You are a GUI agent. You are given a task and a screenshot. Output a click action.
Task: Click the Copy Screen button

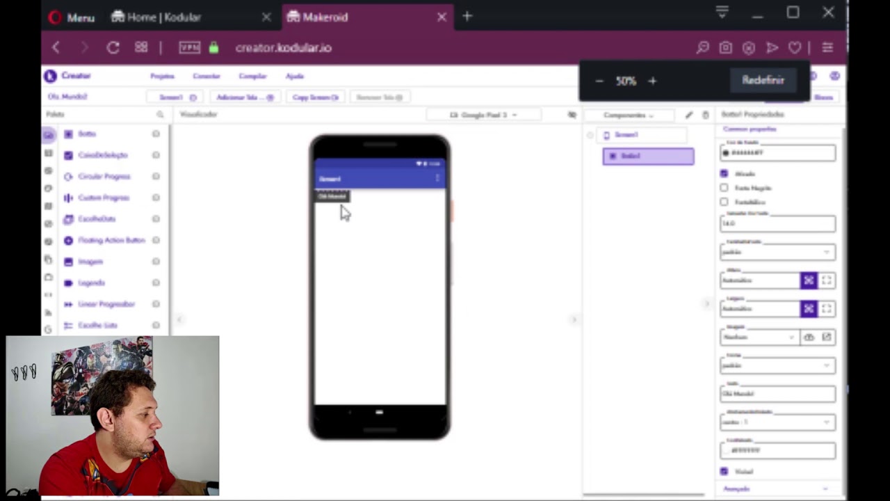click(315, 97)
